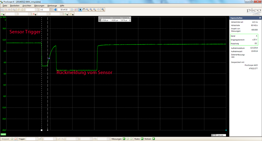Switch to Scope mode icon
The height and width of the screenshot is (141, 262).
pyautogui.click(x=2, y=10)
